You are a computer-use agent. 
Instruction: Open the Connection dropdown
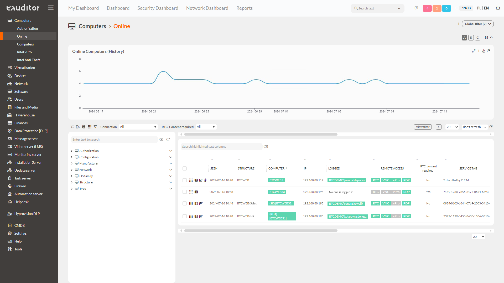coord(138,127)
